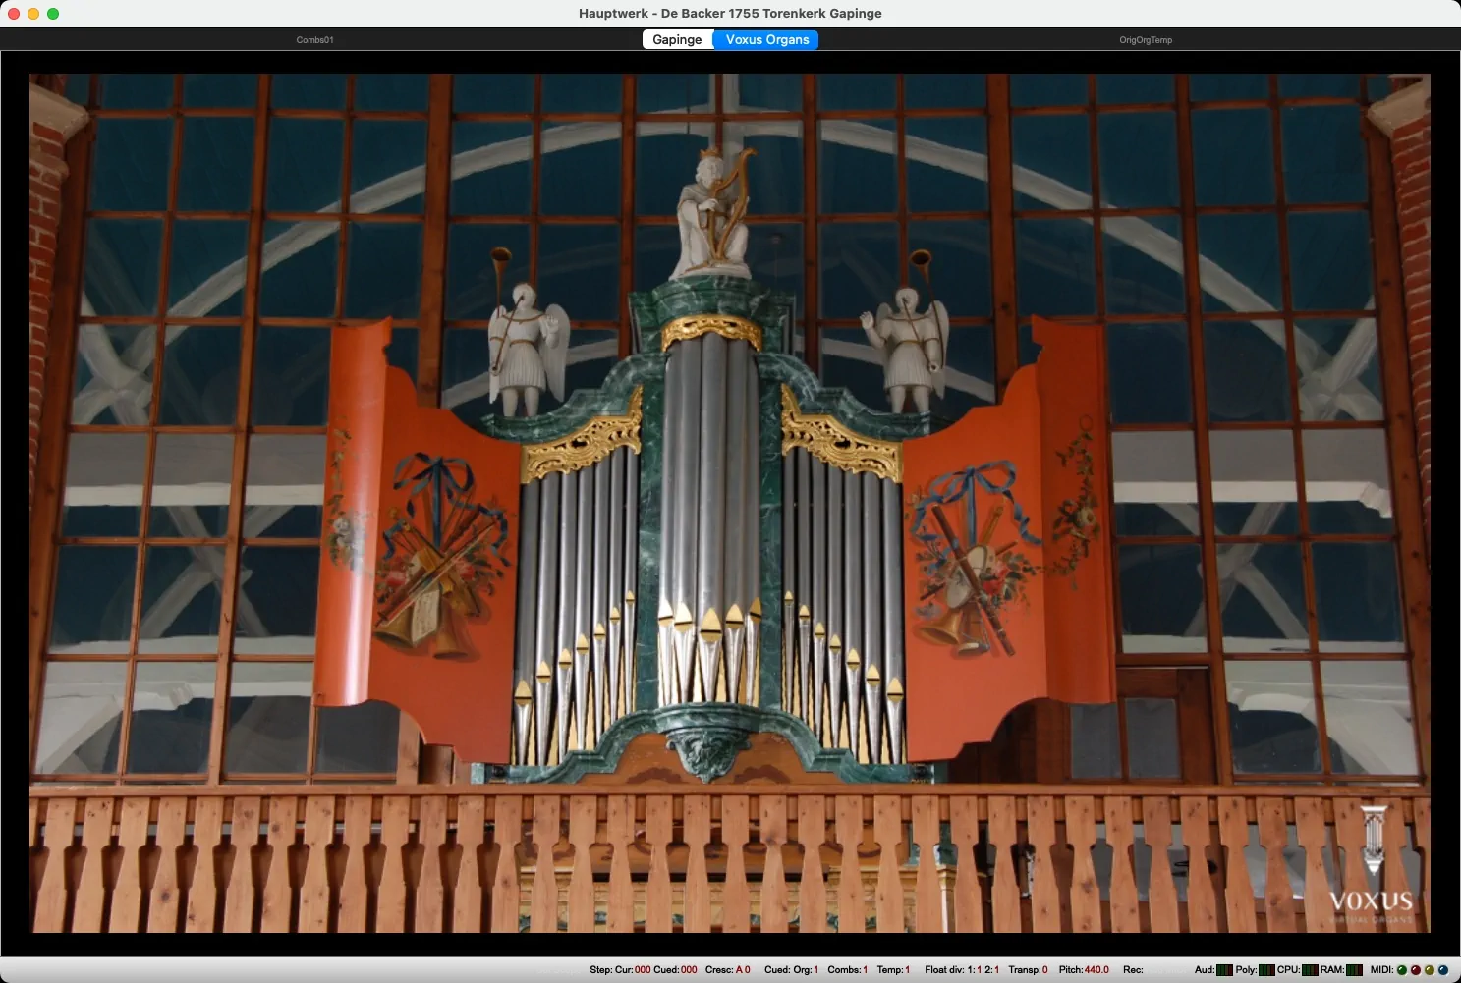Click the red MIDI indicator light
This screenshot has height=983, width=1461.
[x=1415, y=970]
